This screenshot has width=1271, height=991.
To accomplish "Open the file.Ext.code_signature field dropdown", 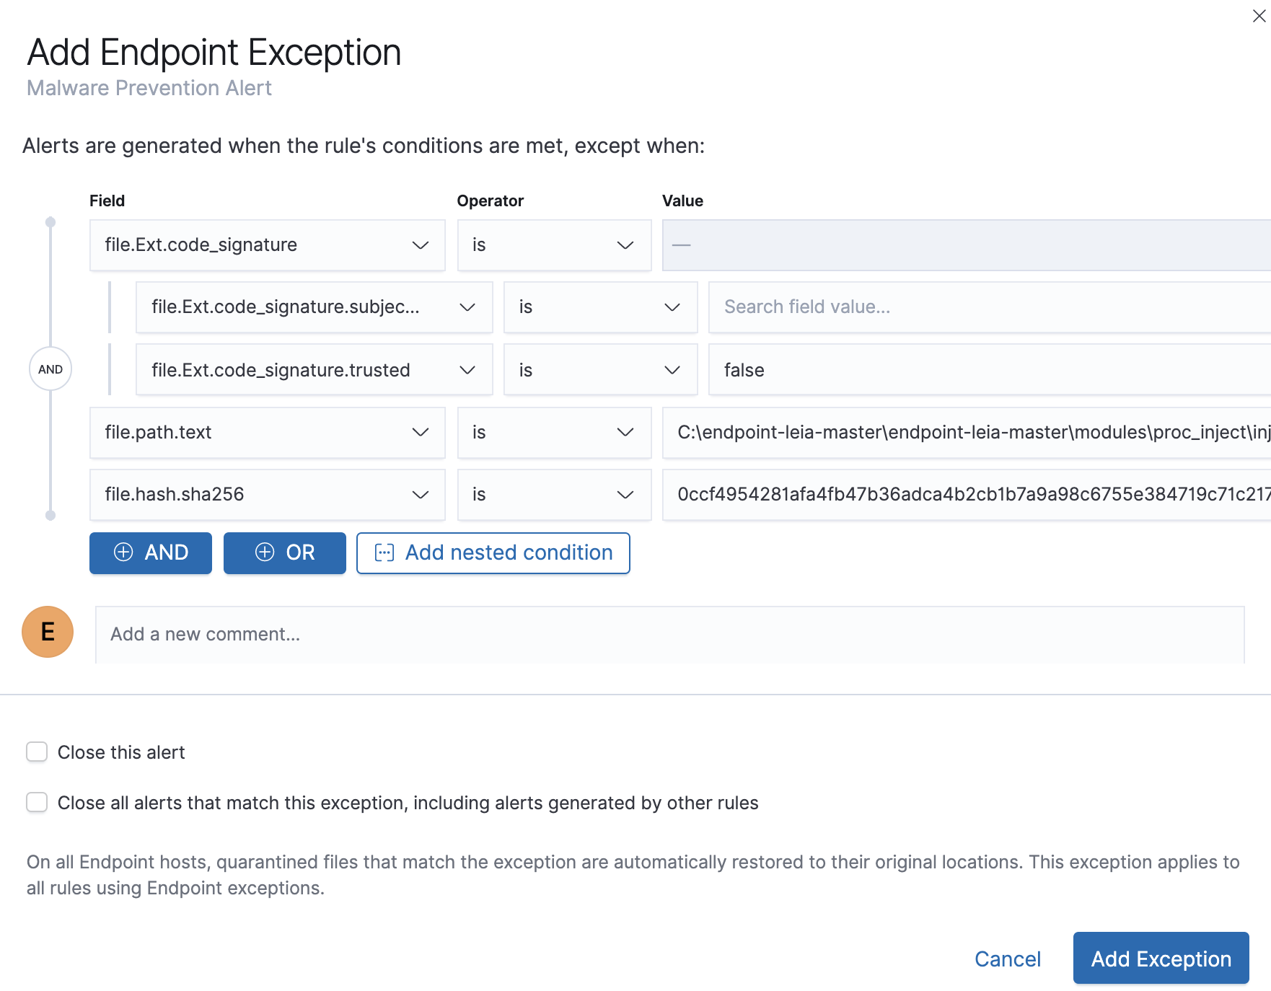I will tap(421, 245).
